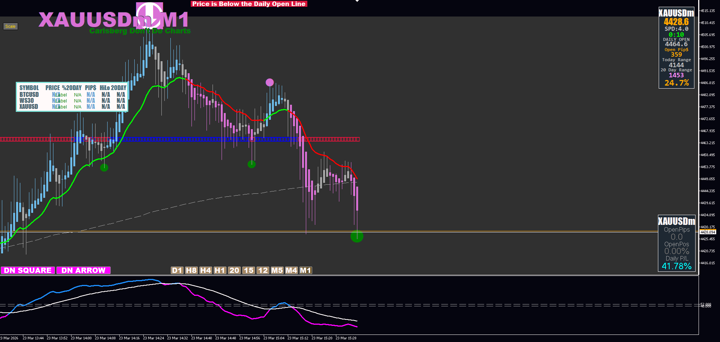Select the M5 timeframe button
The image size is (720, 342).
pyautogui.click(x=277, y=270)
